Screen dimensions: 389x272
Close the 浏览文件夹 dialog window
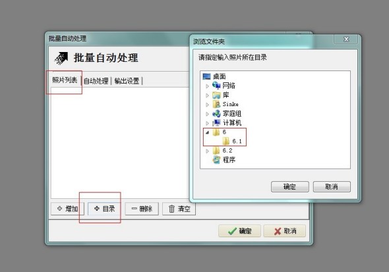[x=346, y=39]
